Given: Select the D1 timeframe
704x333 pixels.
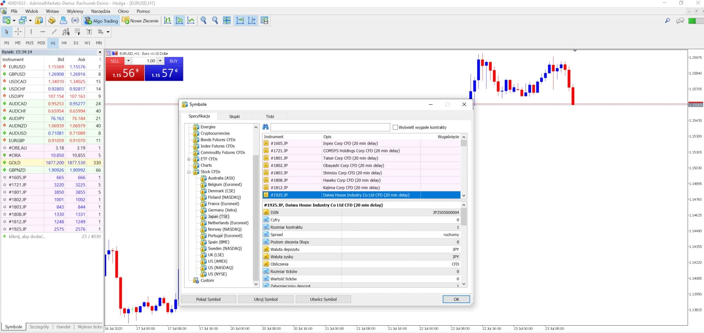Looking at the screenshot, I should click(76, 43).
